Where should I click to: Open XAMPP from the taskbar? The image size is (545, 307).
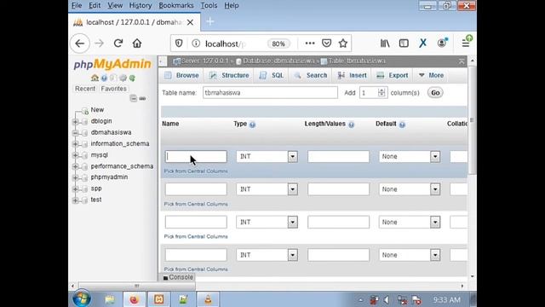pyautogui.click(x=159, y=299)
